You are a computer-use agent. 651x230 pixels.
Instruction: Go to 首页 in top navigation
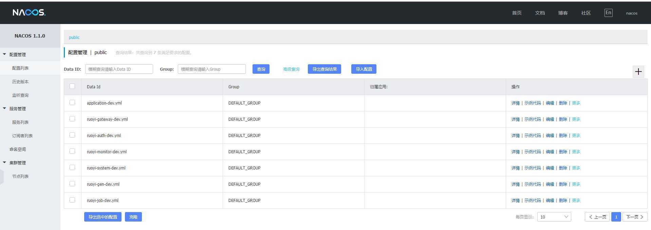(517, 13)
